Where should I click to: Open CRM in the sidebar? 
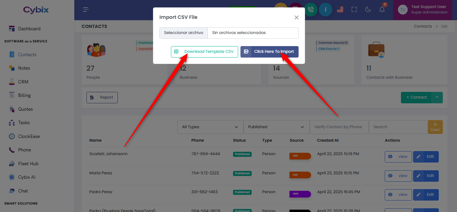coord(23,82)
